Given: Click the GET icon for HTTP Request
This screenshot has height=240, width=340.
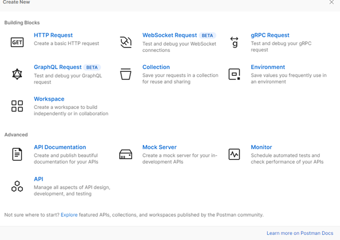Looking at the screenshot, I should tap(17, 42).
